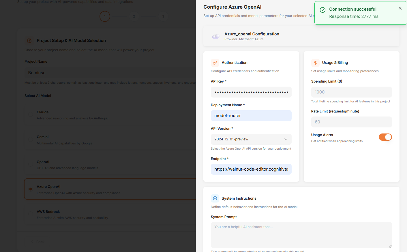The width and height of the screenshot is (407, 252).
Task: Click the Azure cloud provider icon
Action: pyautogui.click(x=216, y=36)
